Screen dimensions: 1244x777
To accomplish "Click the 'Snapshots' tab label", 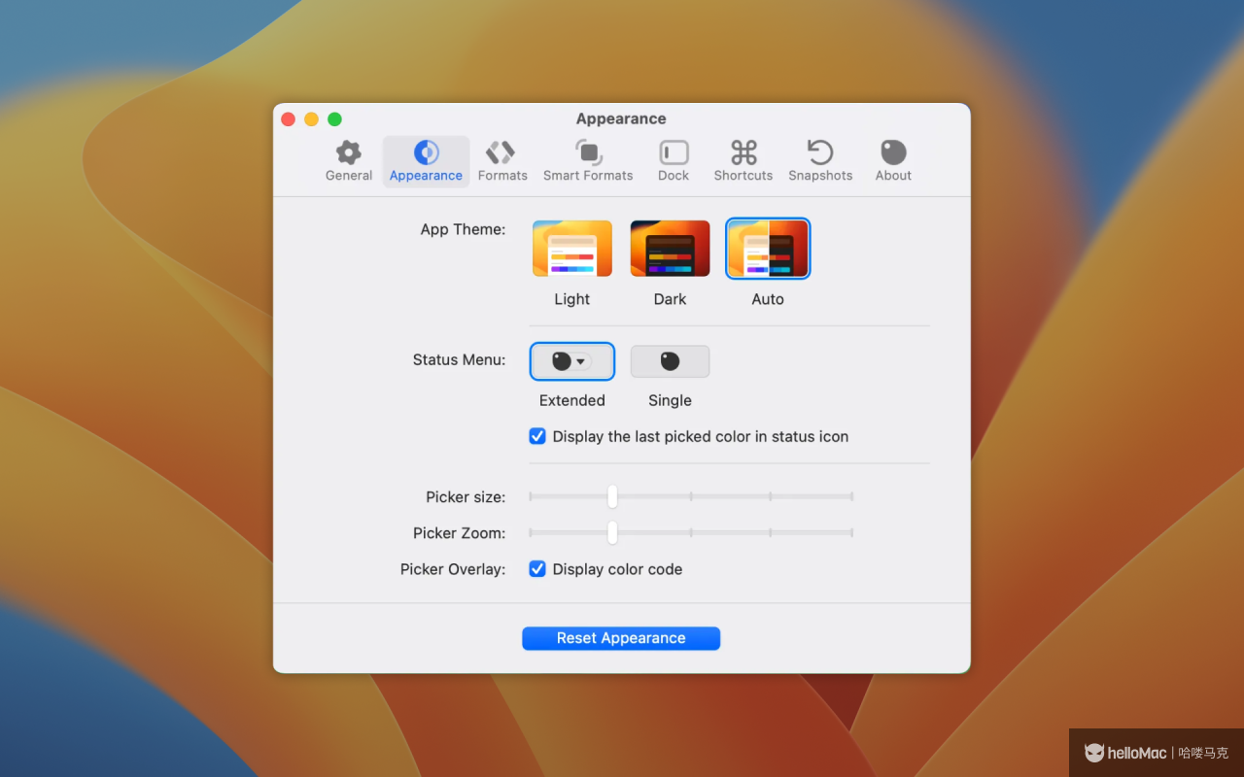I will (820, 176).
